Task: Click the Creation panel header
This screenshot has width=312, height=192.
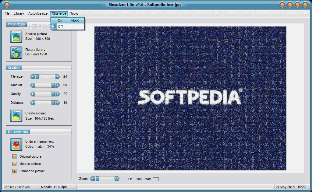Action: coord(14,68)
